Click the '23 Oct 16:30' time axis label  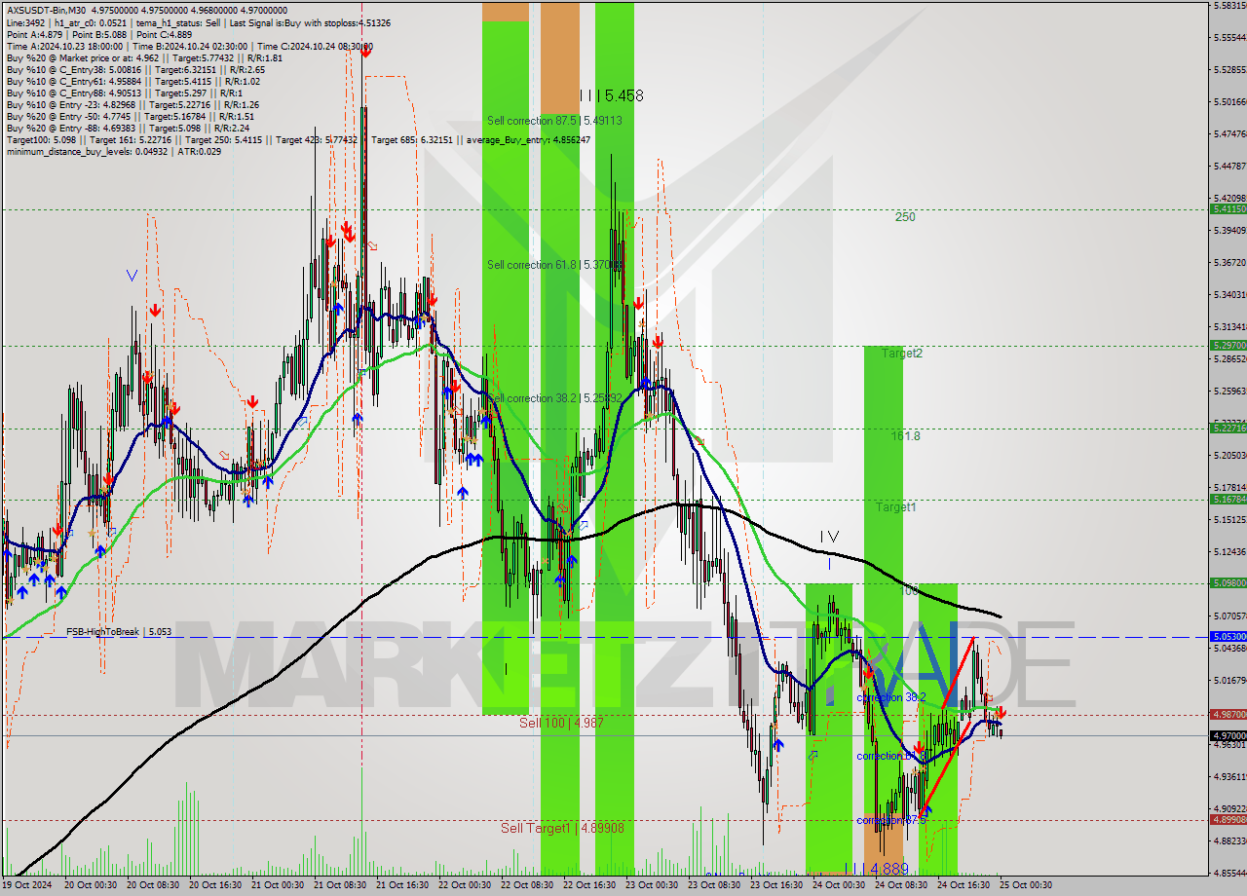click(775, 885)
